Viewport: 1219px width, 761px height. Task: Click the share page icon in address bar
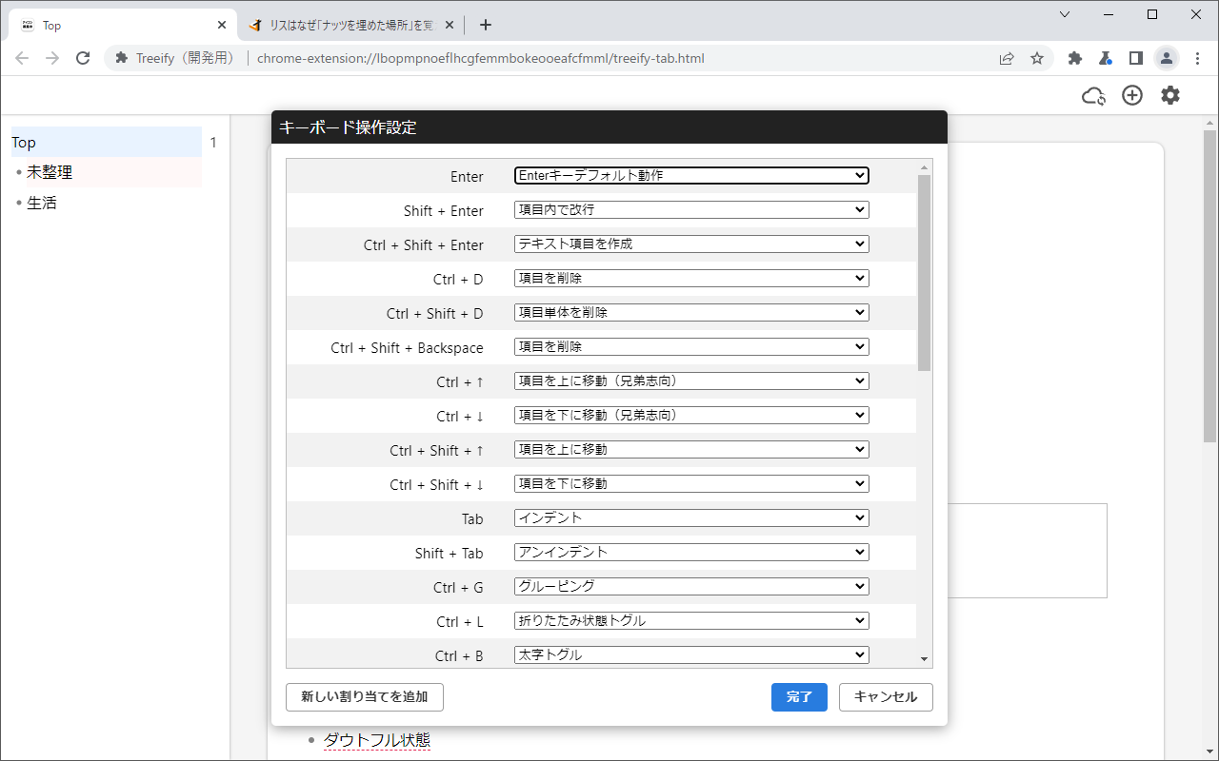tap(1007, 58)
